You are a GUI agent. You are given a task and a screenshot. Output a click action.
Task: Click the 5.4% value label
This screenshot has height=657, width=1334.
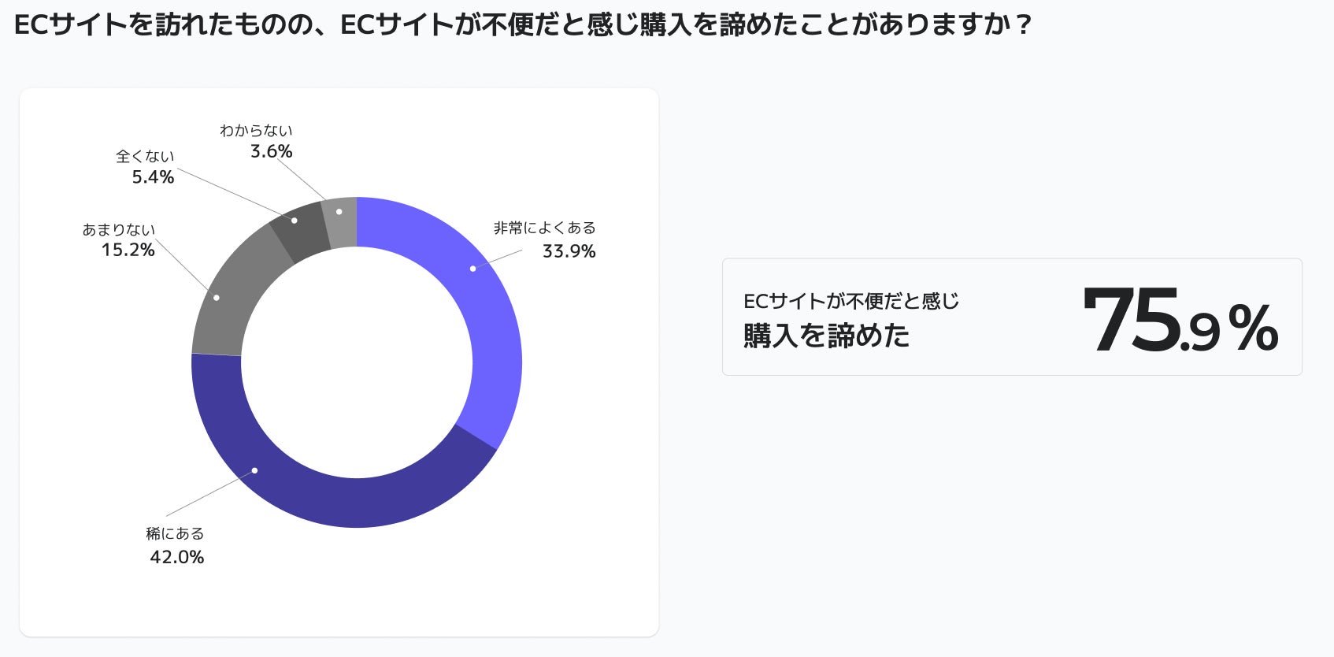click(x=153, y=177)
